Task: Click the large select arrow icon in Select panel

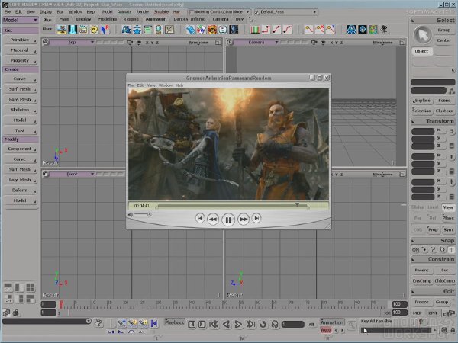Action: tap(423, 35)
